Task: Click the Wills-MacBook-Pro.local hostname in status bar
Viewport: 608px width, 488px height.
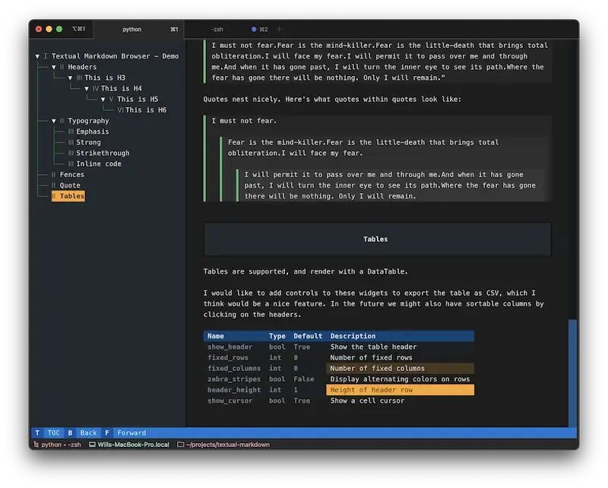Action: 134,445
